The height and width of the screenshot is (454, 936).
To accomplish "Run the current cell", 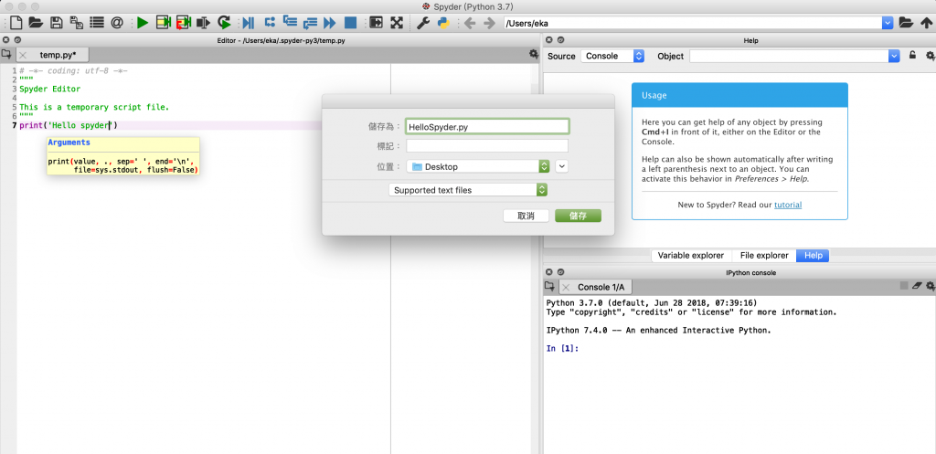I will coord(163,23).
